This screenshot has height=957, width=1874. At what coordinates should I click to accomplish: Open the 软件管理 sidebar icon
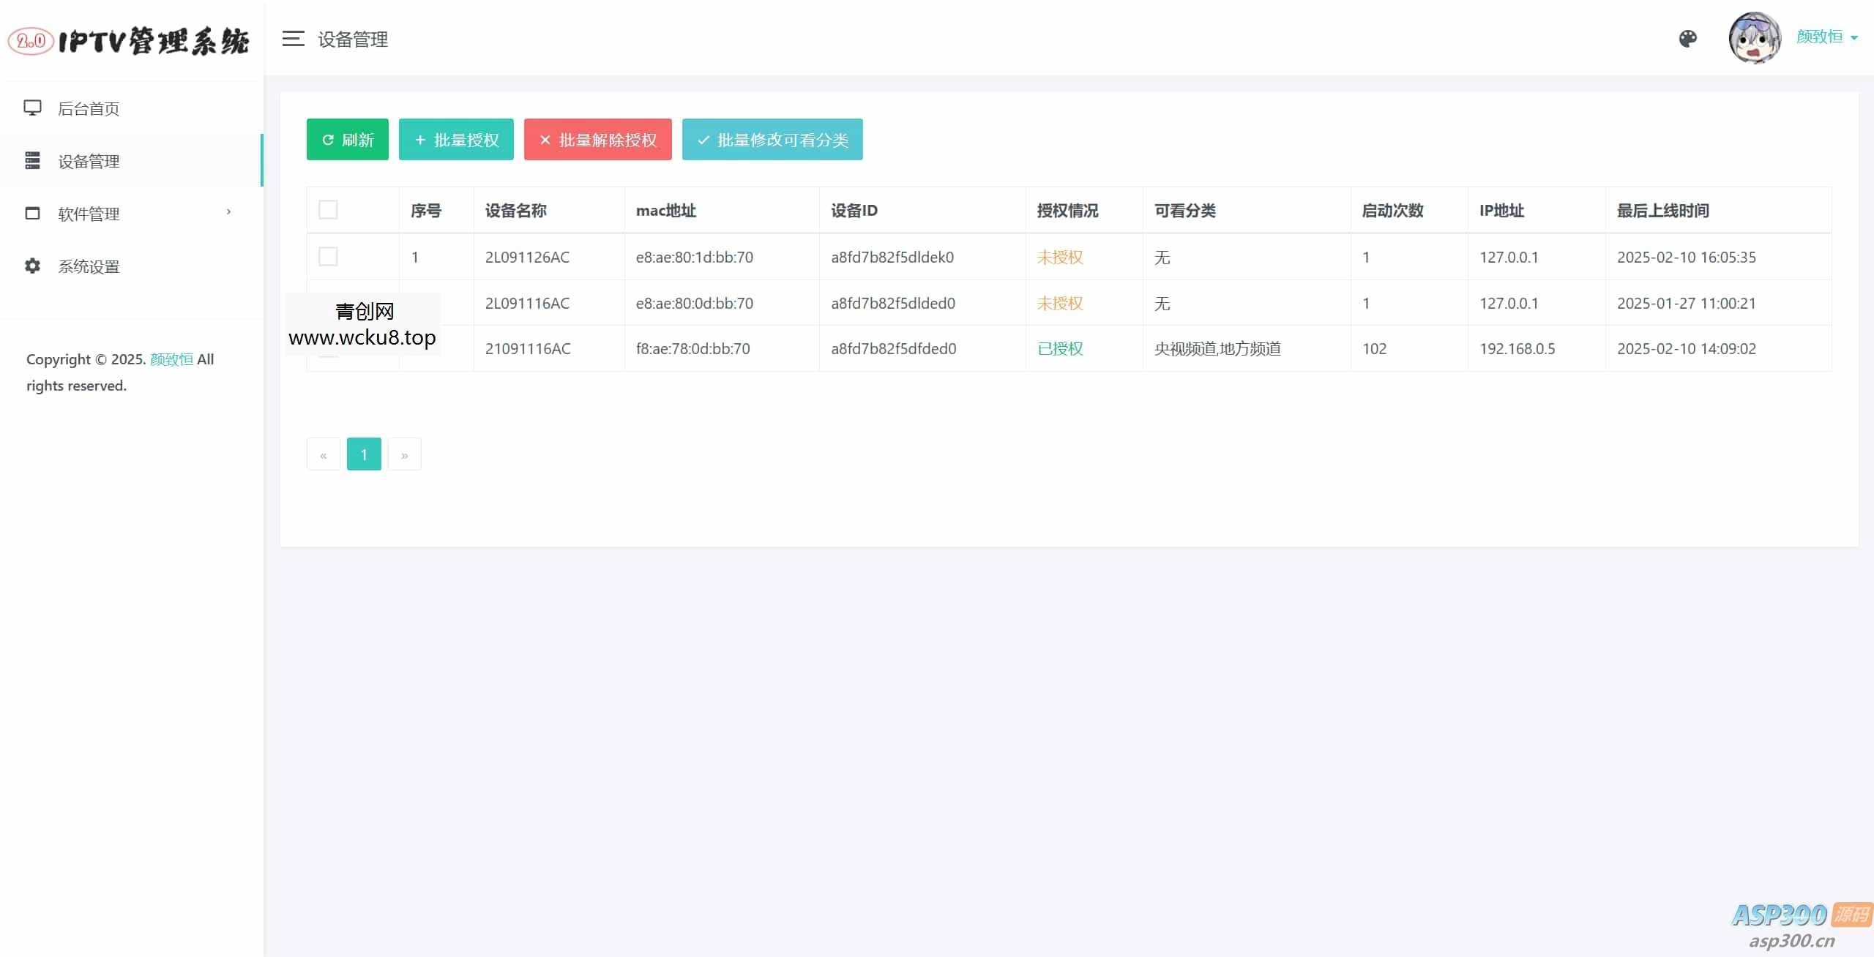(x=32, y=214)
